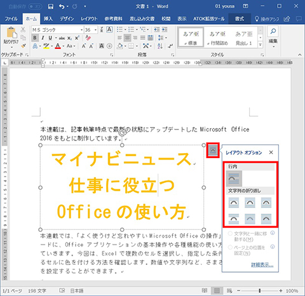Open the 編集 search menu

[273, 37]
